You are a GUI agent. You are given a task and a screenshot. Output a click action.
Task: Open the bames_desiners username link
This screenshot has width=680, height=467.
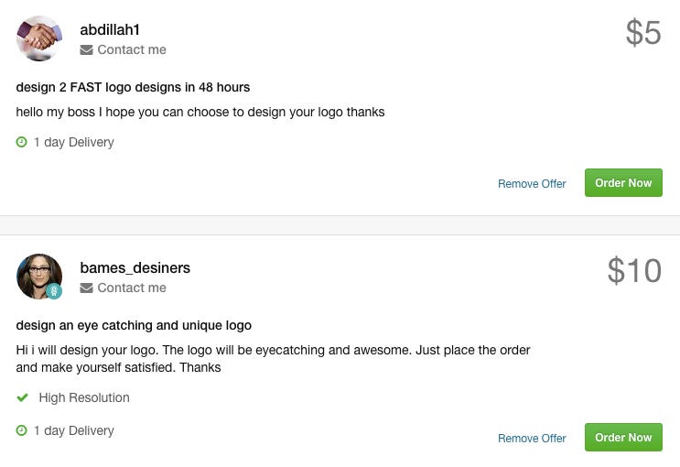pos(135,267)
